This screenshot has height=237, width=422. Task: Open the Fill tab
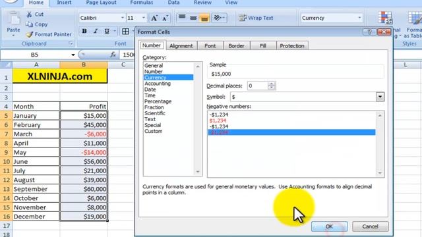pyautogui.click(x=263, y=45)
